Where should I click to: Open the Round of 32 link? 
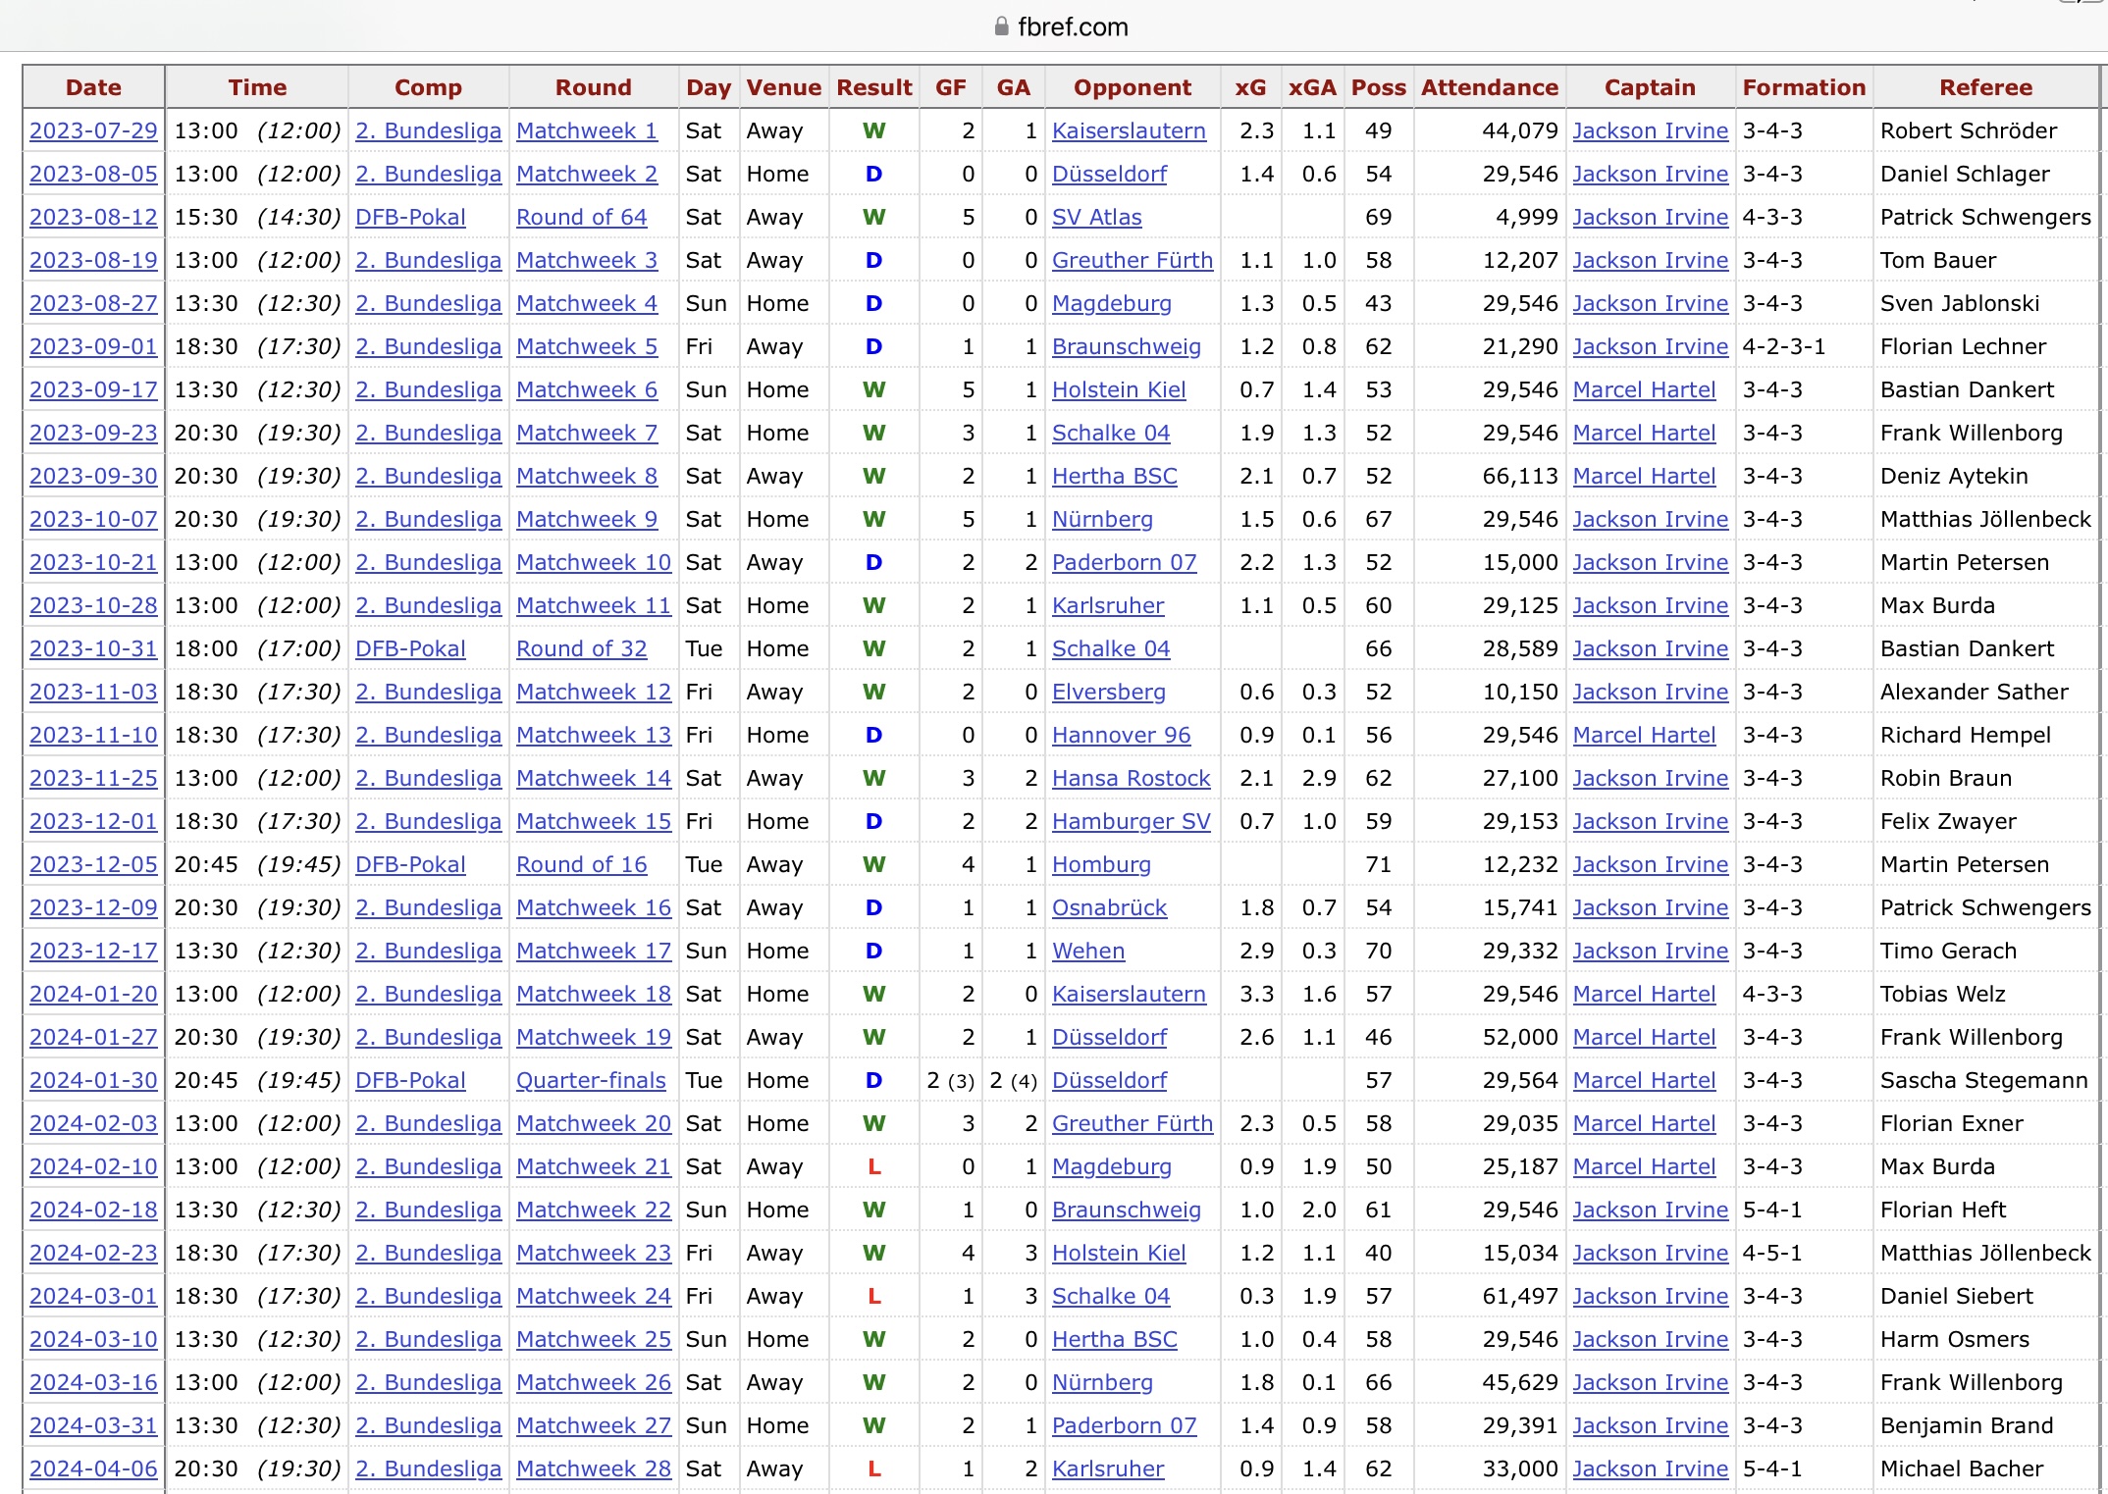click(581, 648)
